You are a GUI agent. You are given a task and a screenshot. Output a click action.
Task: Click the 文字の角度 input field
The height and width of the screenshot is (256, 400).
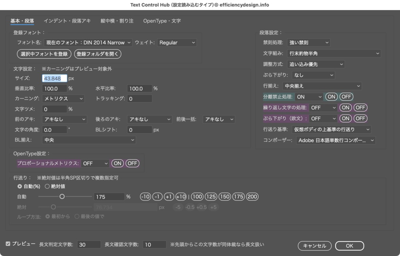pyautogui.click(x=55, y=130)
